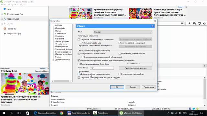Select Соединение in settings tree
The width and height of the screenshot is (207, 116).
click(60, 34)
